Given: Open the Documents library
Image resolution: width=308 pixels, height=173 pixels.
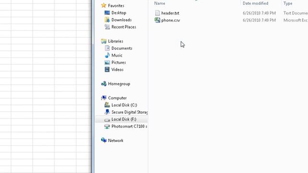Looking at the screenshot, I should (122, 48).
